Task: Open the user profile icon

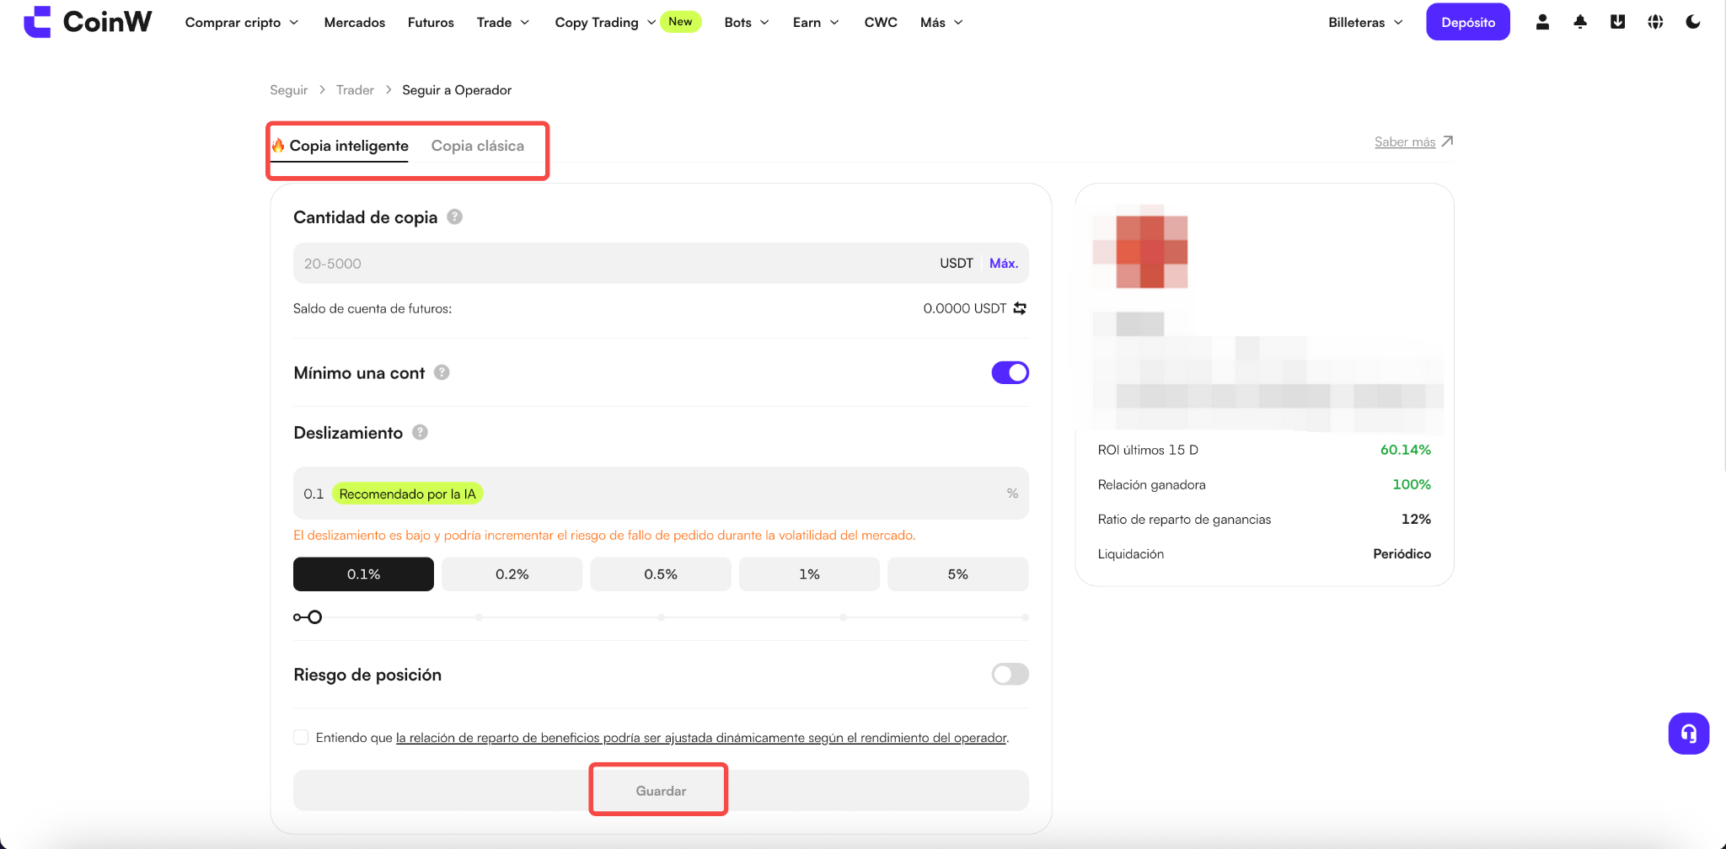Action: click(x=1542, y=22)
